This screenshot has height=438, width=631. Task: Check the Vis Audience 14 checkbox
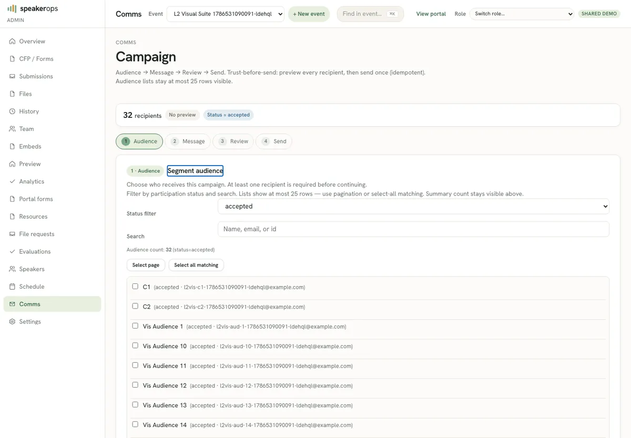(135, 424)
